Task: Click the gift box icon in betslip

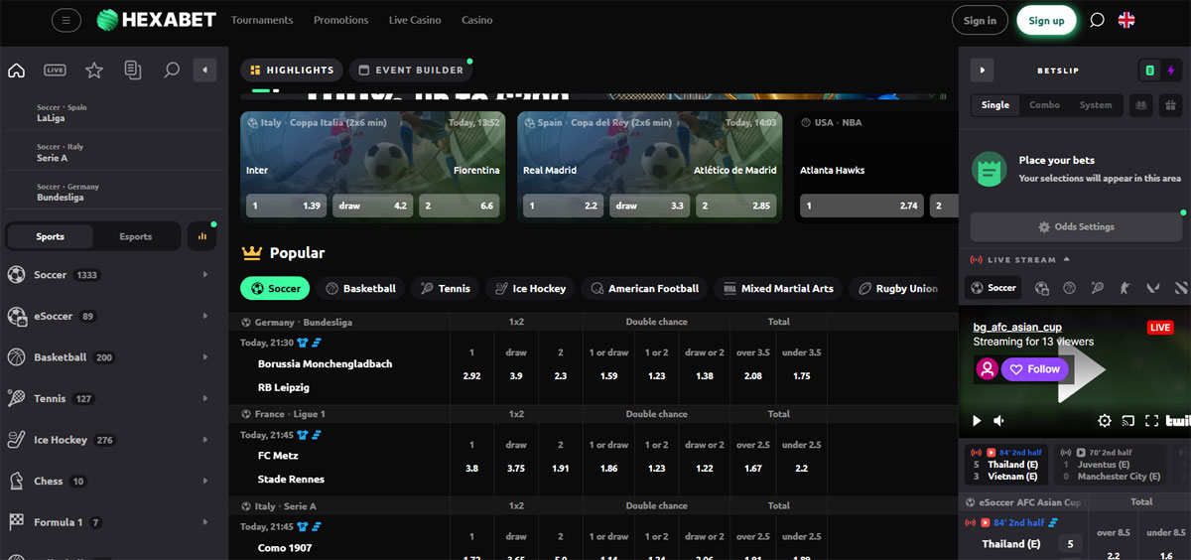Action: 1170,104
